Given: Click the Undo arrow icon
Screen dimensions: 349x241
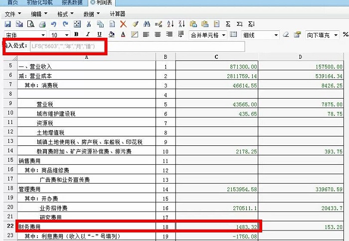Looking at the screenshot, I should tap(54, 24).
